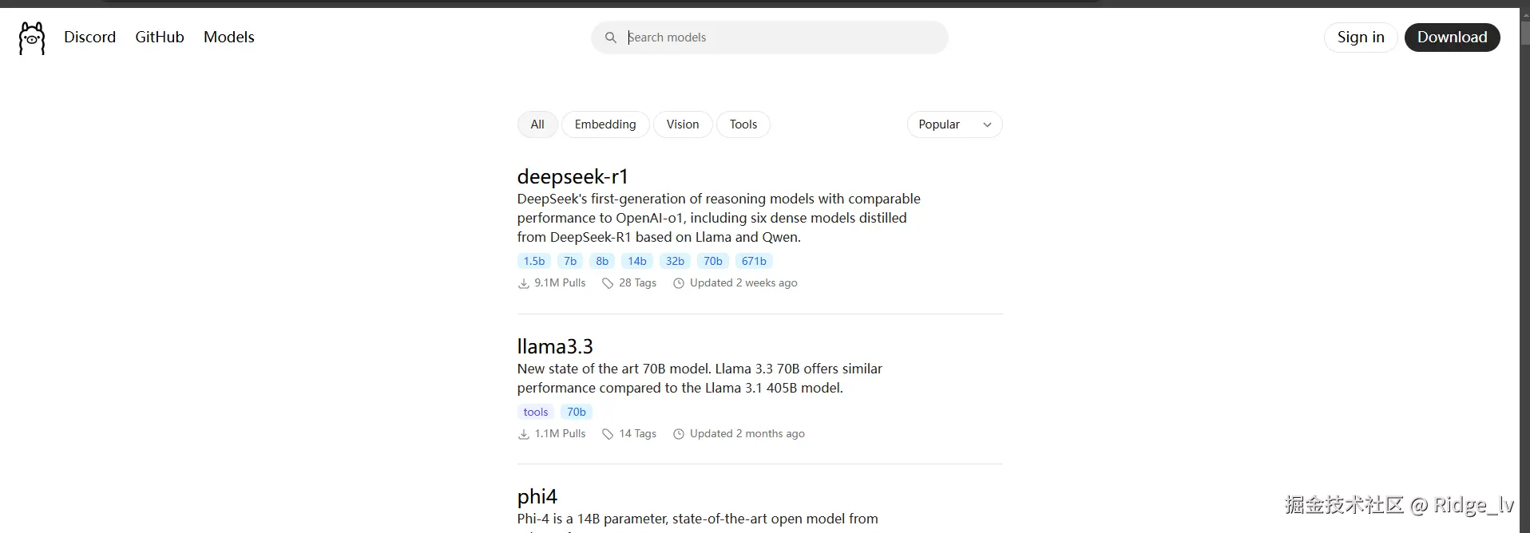1530x533 pixels.
Task: Click the download icon beside 1.1M Pulls
Action: (x=524, y=434)
